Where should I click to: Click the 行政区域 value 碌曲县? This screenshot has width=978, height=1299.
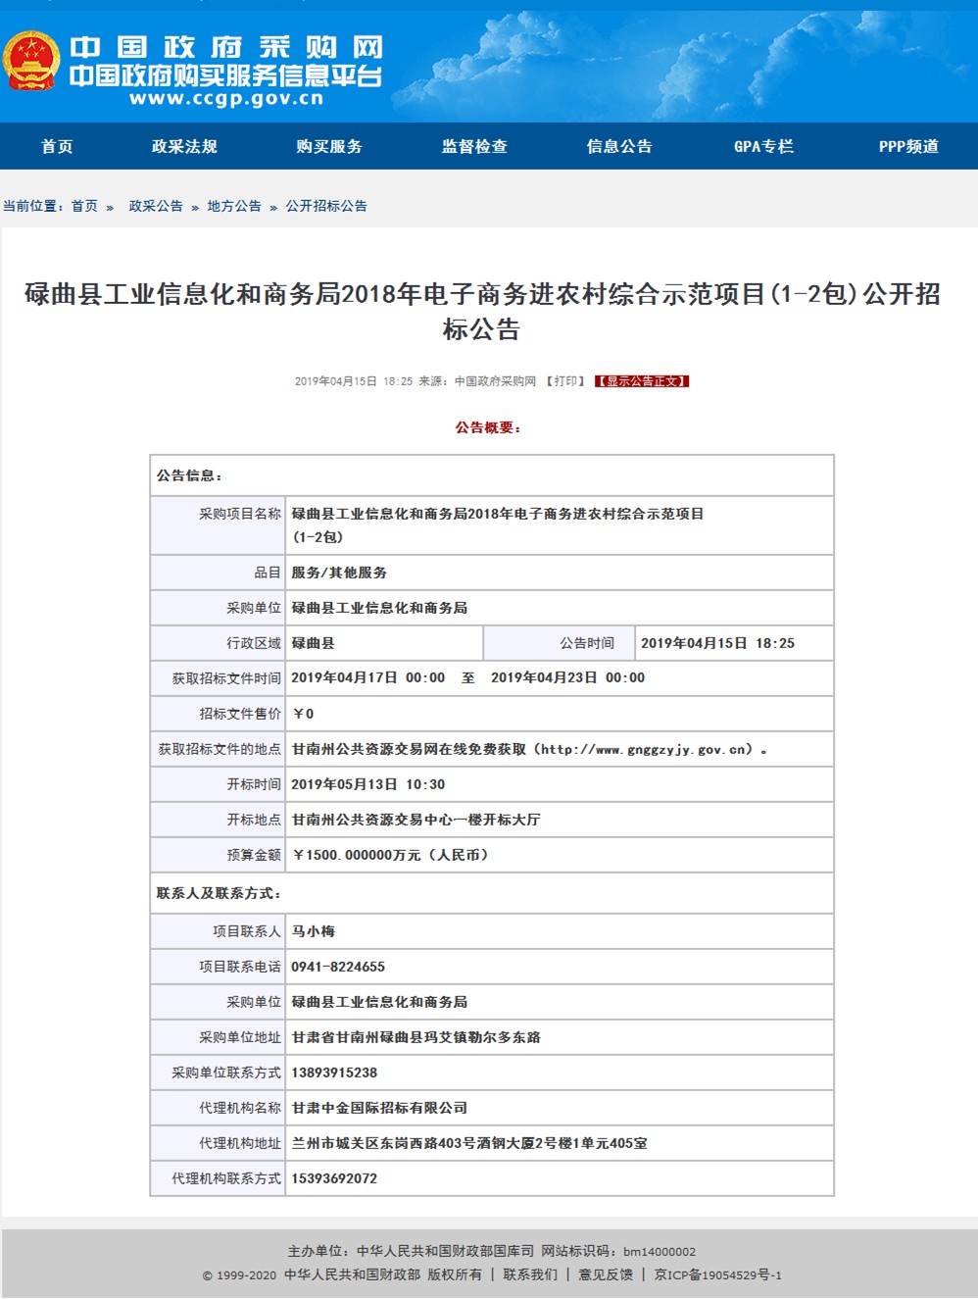click(313, 643)
